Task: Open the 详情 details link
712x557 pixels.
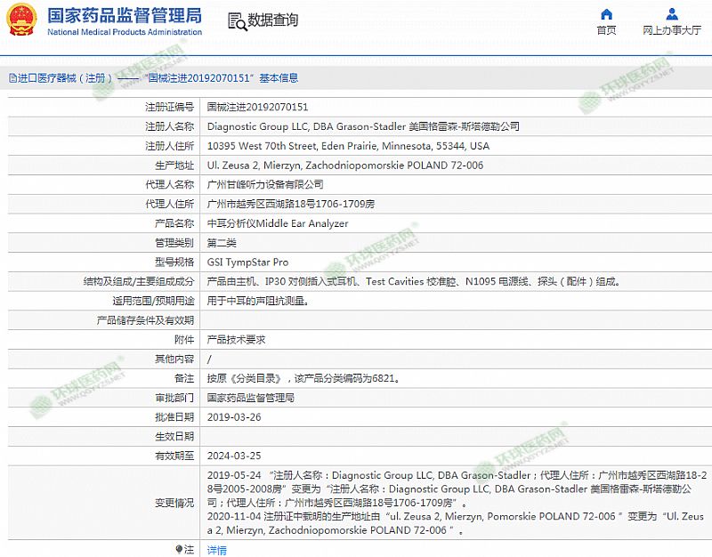Action: (x=216, y=550)
